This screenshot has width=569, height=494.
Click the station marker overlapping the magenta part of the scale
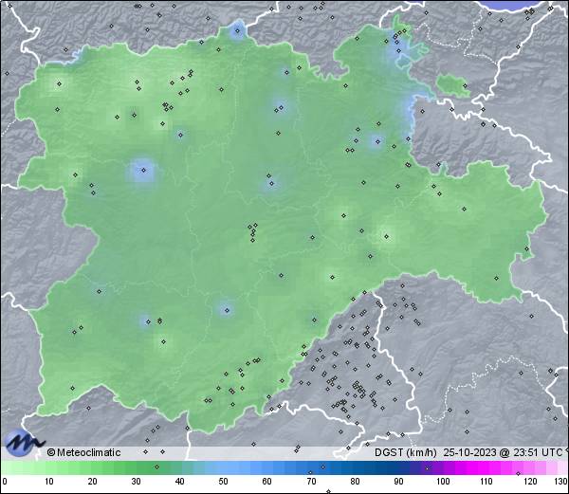(x=518, y=473)
